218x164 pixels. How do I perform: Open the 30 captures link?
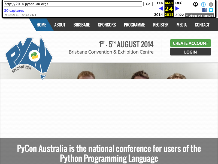pyautogui.click(x=14, y=10)
